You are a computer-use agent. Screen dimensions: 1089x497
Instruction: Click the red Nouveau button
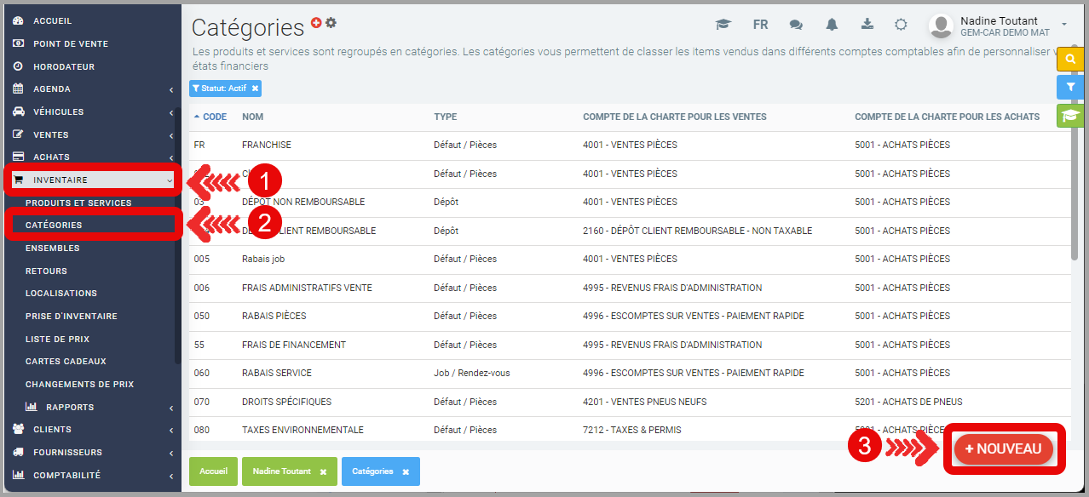[1003, 448]
